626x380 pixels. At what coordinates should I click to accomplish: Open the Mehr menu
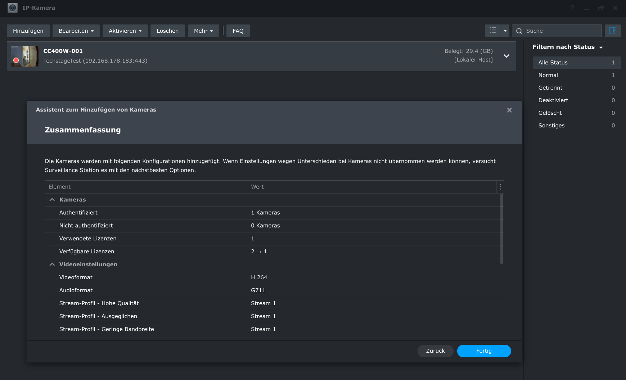203,31
